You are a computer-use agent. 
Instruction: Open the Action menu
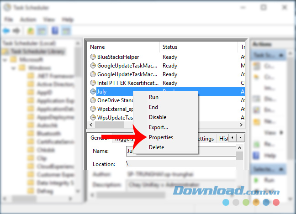click(28, 20)
